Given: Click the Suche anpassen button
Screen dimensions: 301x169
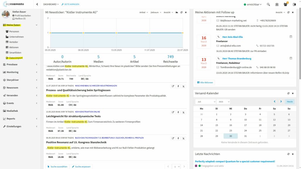Looking at the screenshot, I should (x=81, y=167).
